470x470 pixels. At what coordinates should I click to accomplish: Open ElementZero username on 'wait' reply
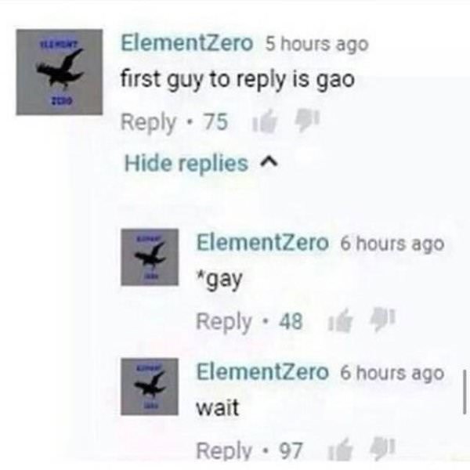pyautogui.click(x=262, y=372)
